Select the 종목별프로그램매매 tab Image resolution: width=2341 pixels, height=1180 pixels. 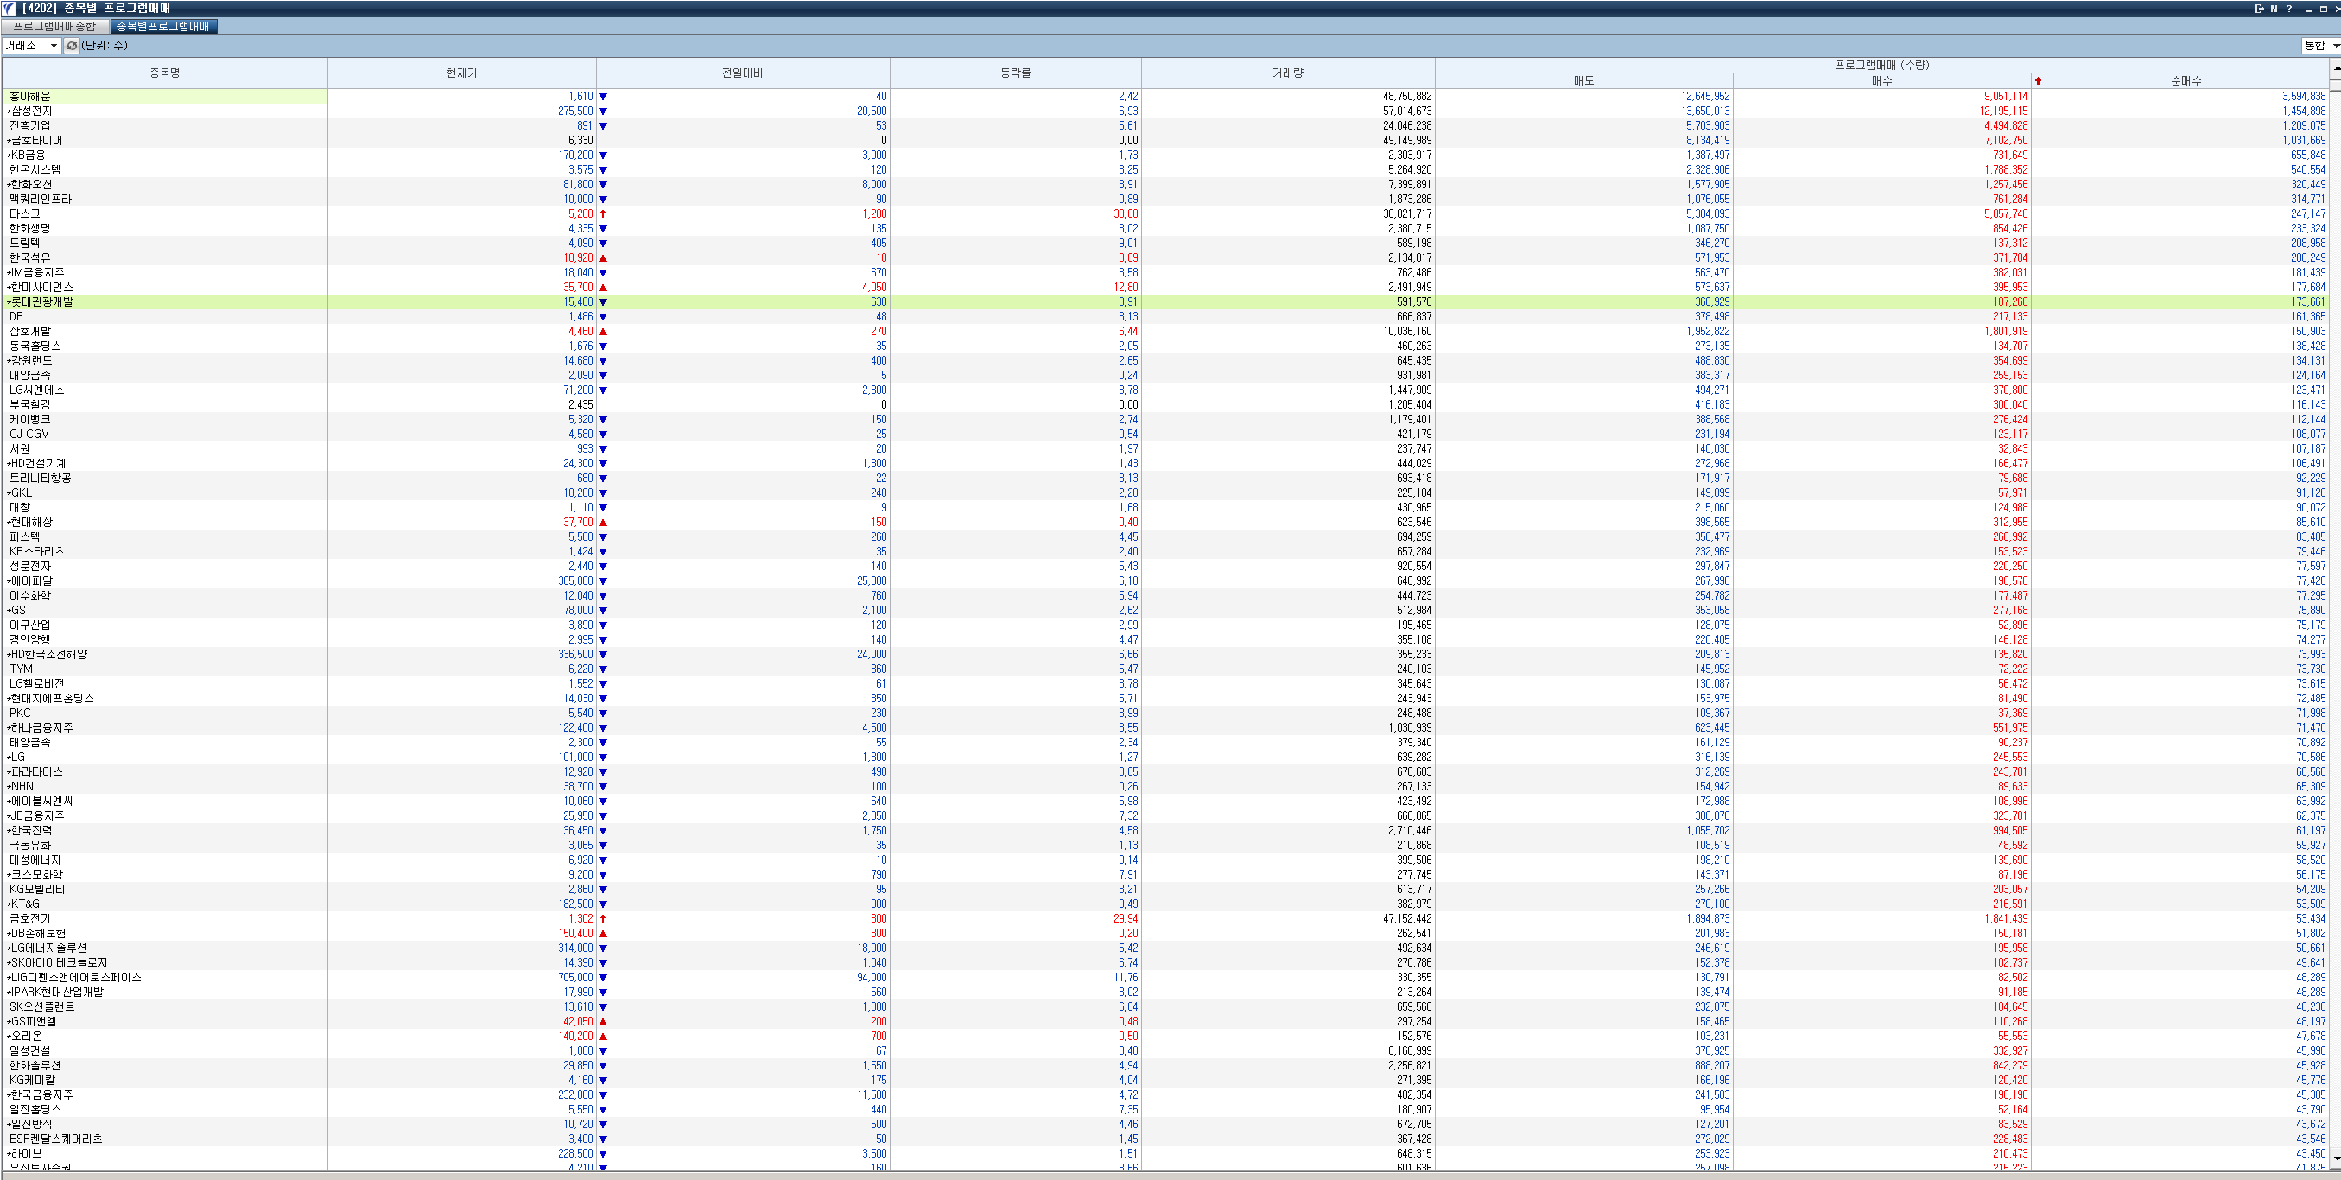point(162,27)
